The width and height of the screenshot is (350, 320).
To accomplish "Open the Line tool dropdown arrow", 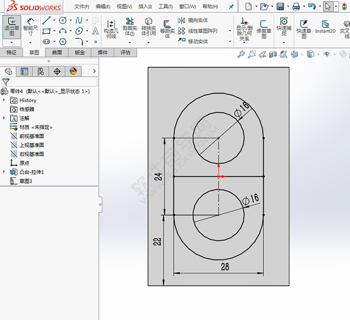I will [x=54, y=20].
